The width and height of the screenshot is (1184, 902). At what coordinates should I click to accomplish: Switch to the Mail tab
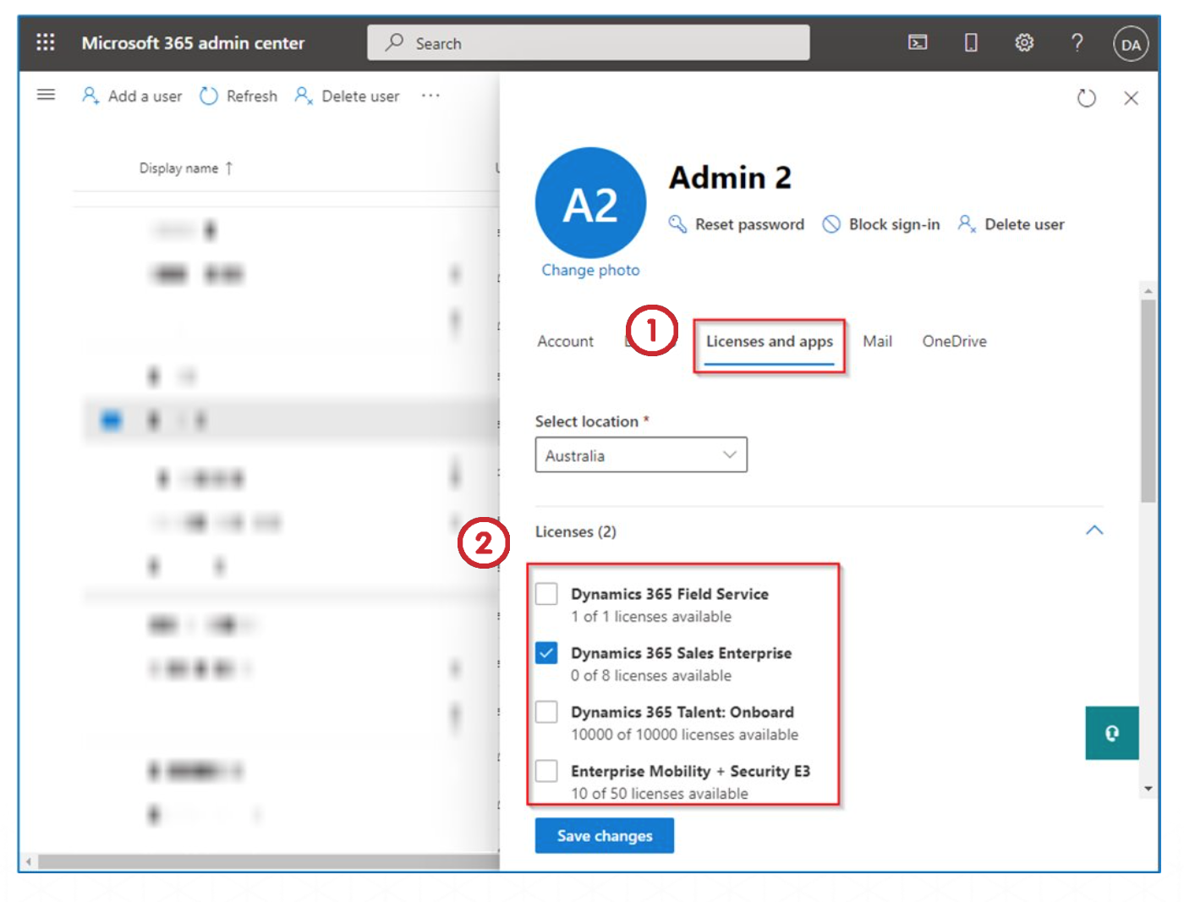click(x=877, y=341)
